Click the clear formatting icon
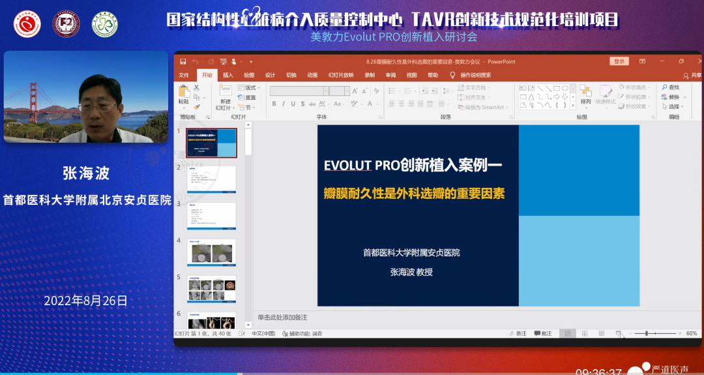Viewport: 704px width, 375px height. [376, 91]
